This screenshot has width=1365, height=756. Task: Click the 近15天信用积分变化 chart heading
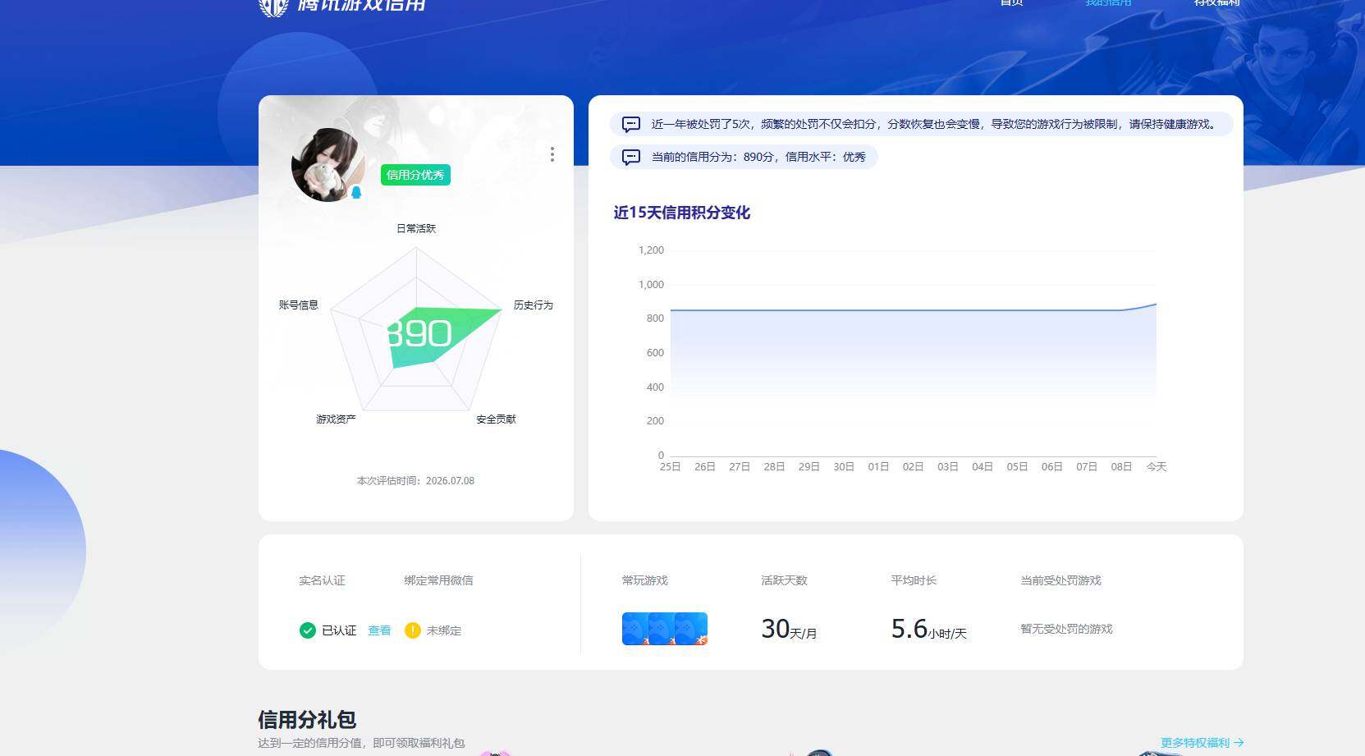682,213
